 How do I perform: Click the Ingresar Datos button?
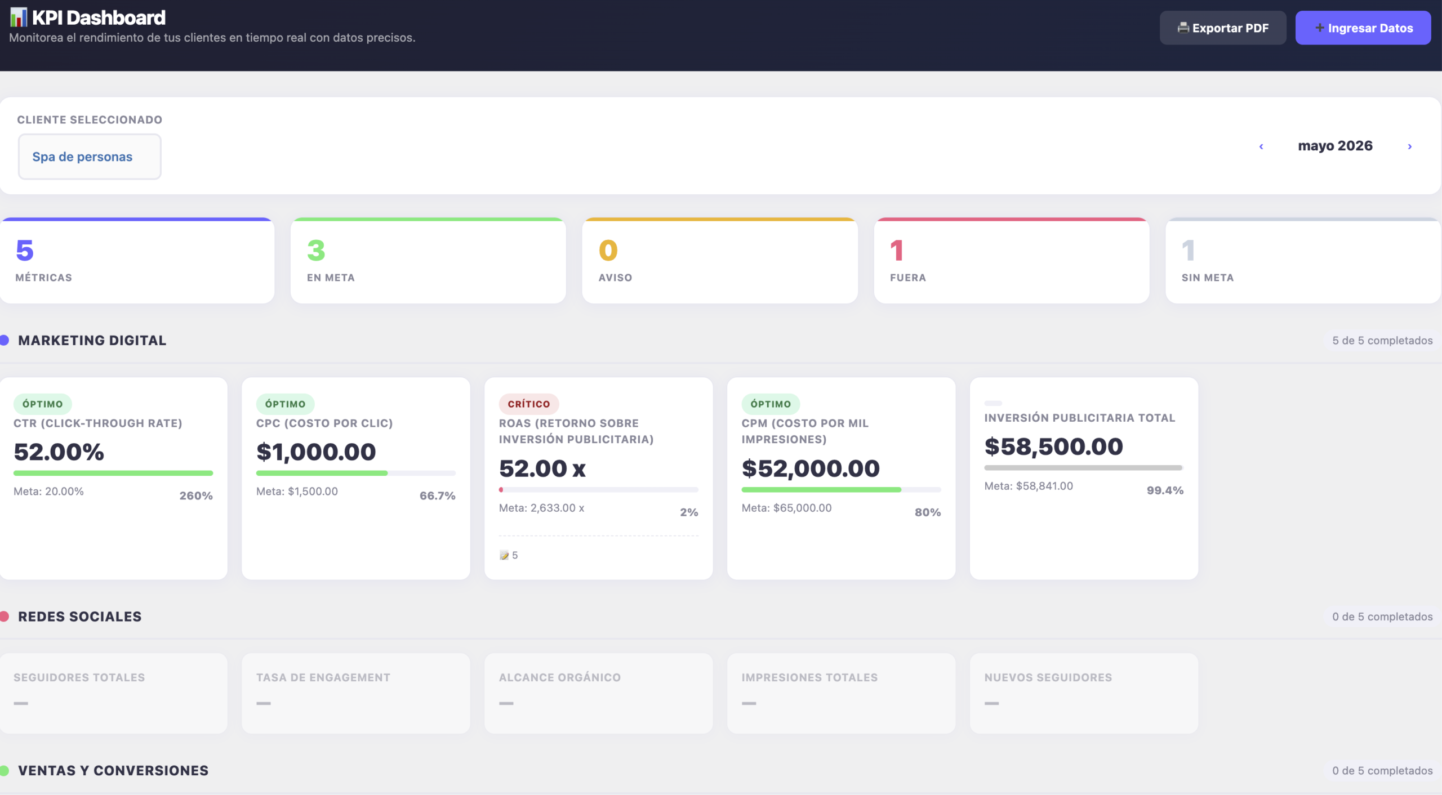[x=1363, y=28]
